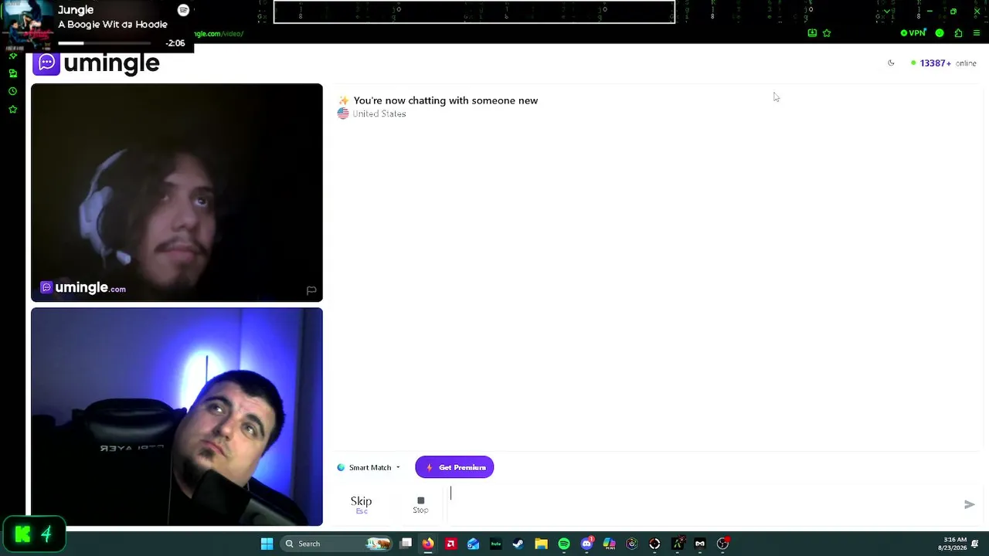Open the sidebar history clock icon
989x556 pixels.
12,91
